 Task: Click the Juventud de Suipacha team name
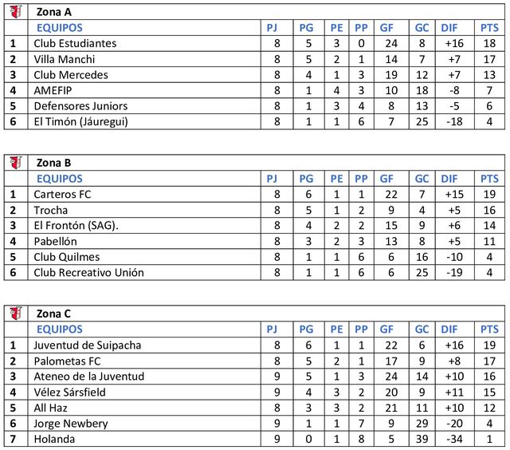click(88, 345)
